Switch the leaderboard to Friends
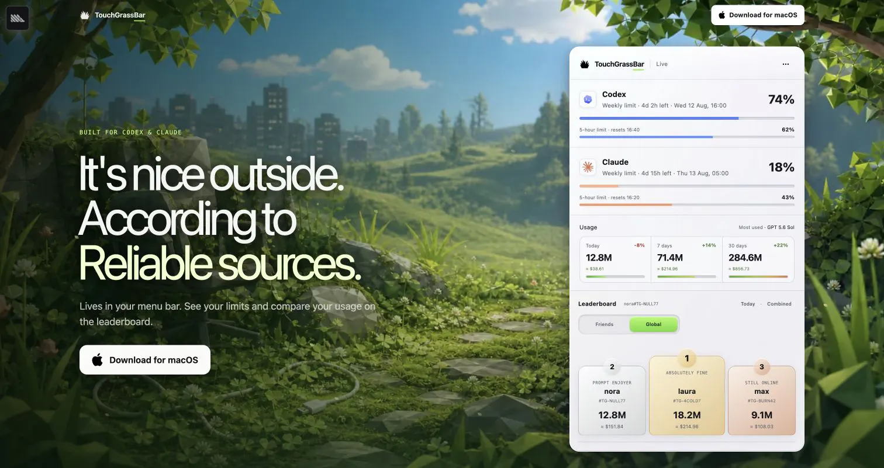Screen dimensions: 884x468 click(x=605, y=324)
